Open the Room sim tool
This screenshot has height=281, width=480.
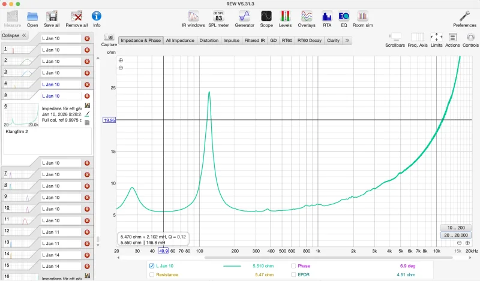362,18
